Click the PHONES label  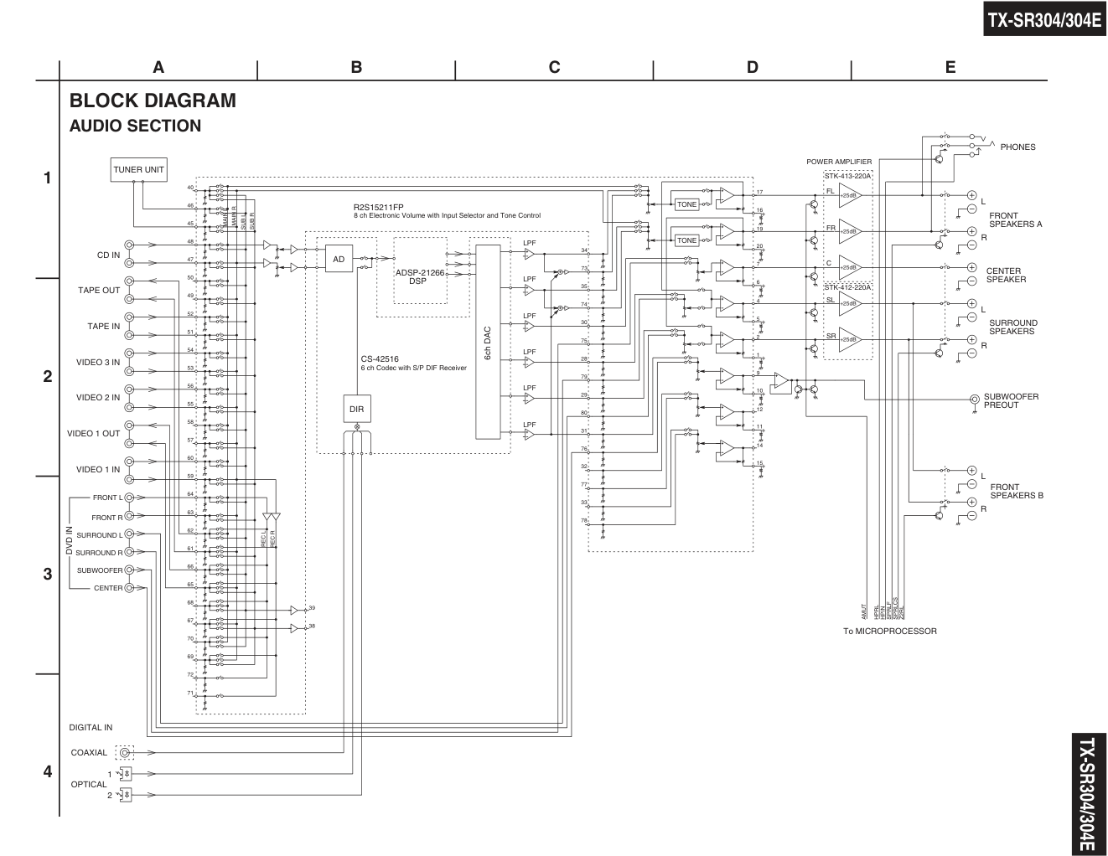click(x=1017, y=147)
